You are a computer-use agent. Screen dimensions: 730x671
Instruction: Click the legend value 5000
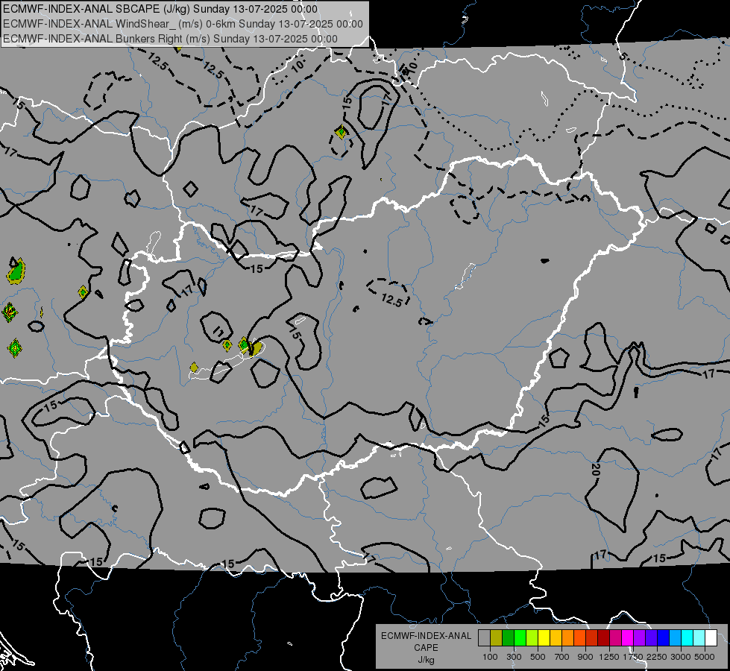tap(705, 657)
